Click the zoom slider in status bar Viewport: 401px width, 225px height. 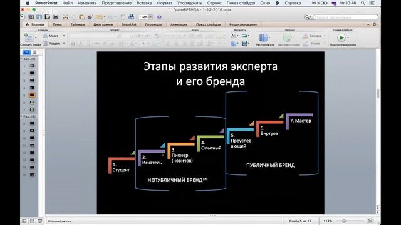click(x=344, y=221)
